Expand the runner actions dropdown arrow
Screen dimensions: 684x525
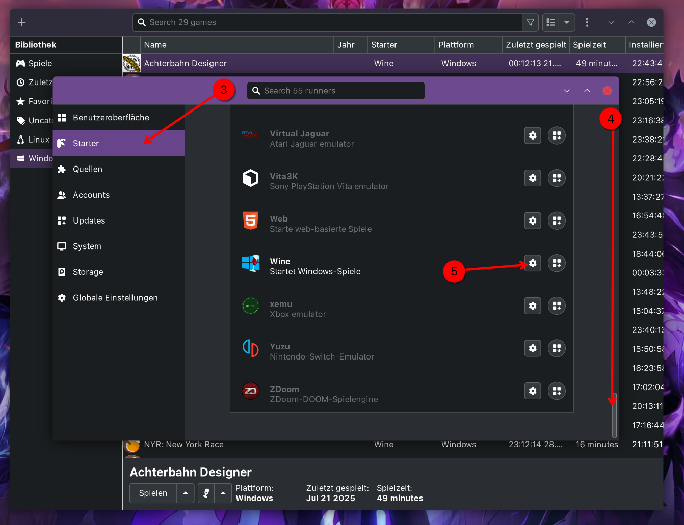pos(223,493)
